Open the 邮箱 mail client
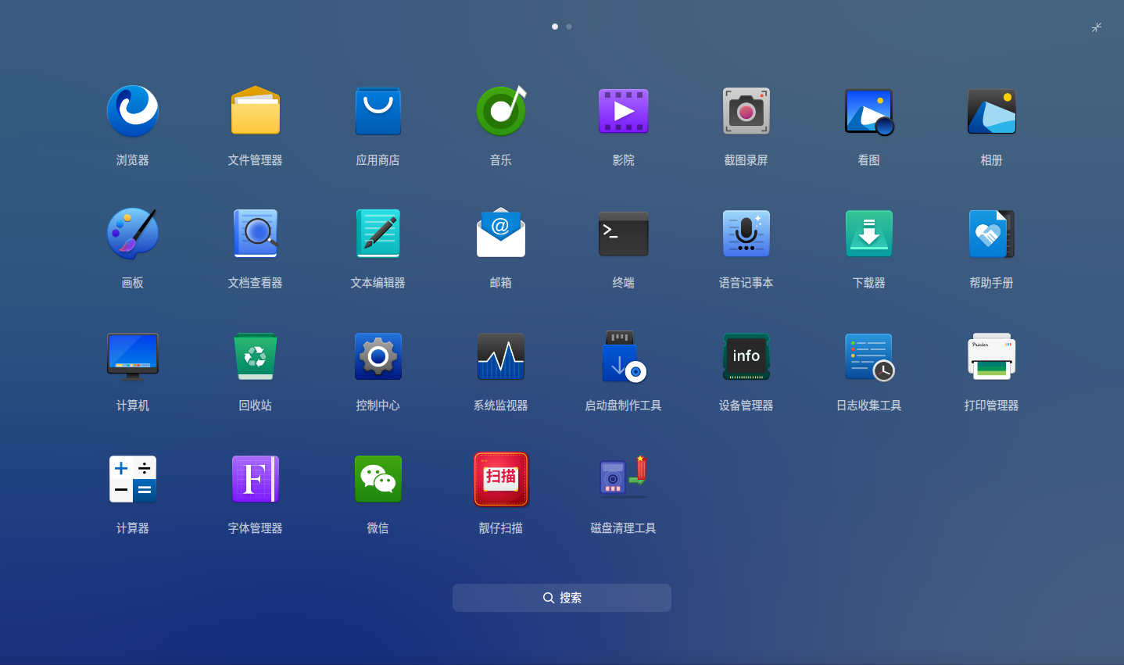 point(500,234)
